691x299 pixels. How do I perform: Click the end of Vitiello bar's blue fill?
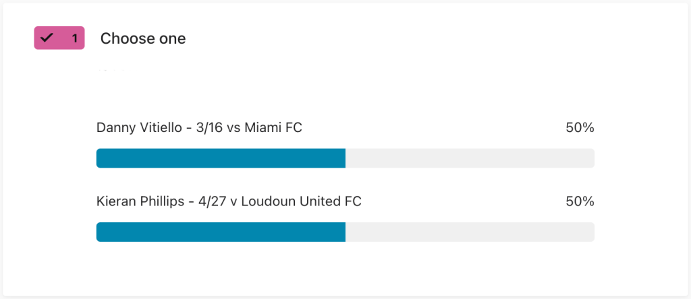pyautogui.click(x=344, y=158)
